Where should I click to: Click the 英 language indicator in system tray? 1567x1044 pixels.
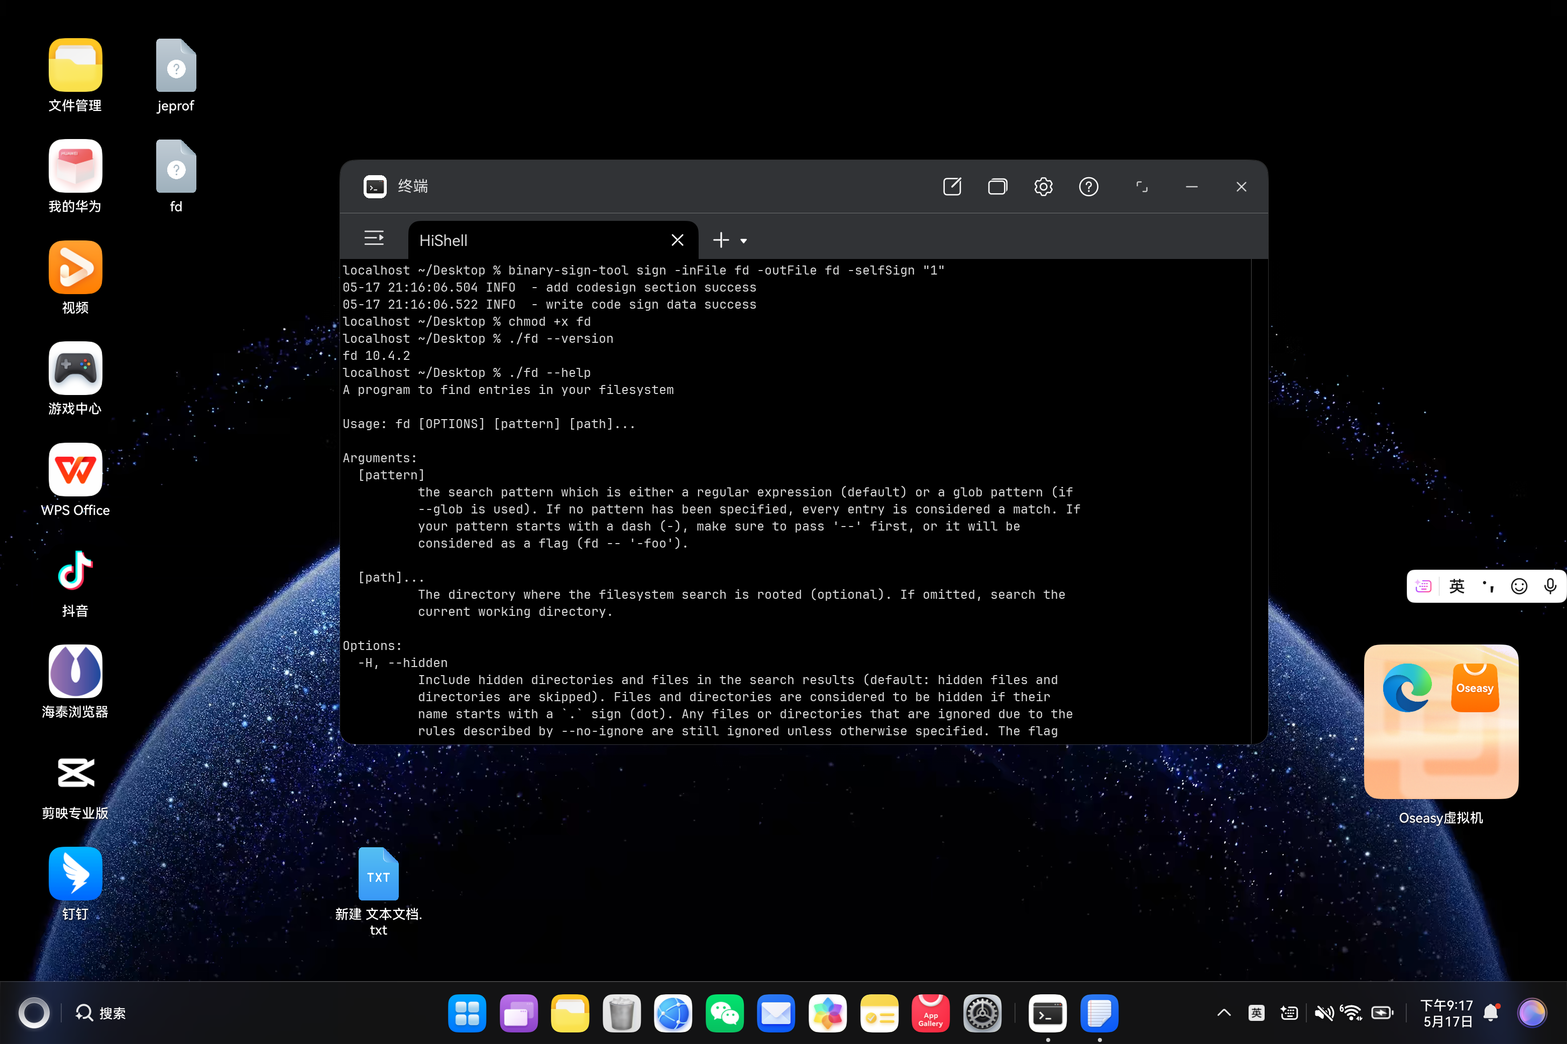(1257, 1013)
